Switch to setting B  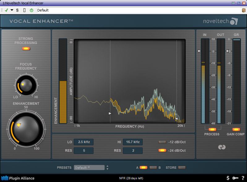[x=153, y=167]
